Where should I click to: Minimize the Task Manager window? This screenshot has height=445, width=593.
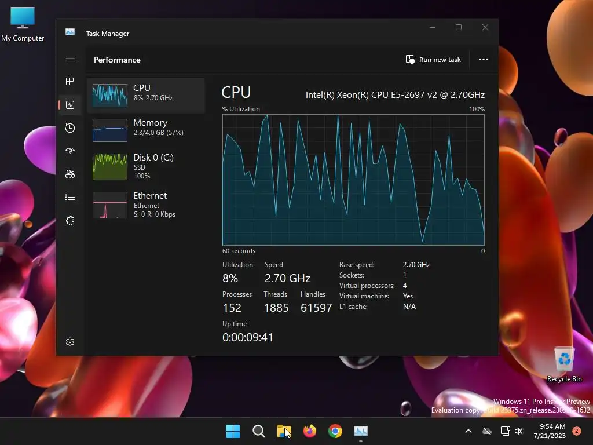click(433, 27)
